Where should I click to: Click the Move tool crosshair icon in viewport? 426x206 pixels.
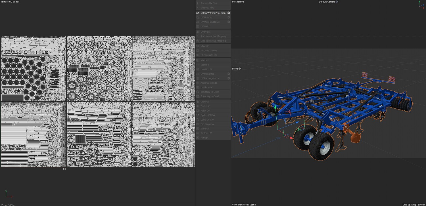[x=240, y=69]
